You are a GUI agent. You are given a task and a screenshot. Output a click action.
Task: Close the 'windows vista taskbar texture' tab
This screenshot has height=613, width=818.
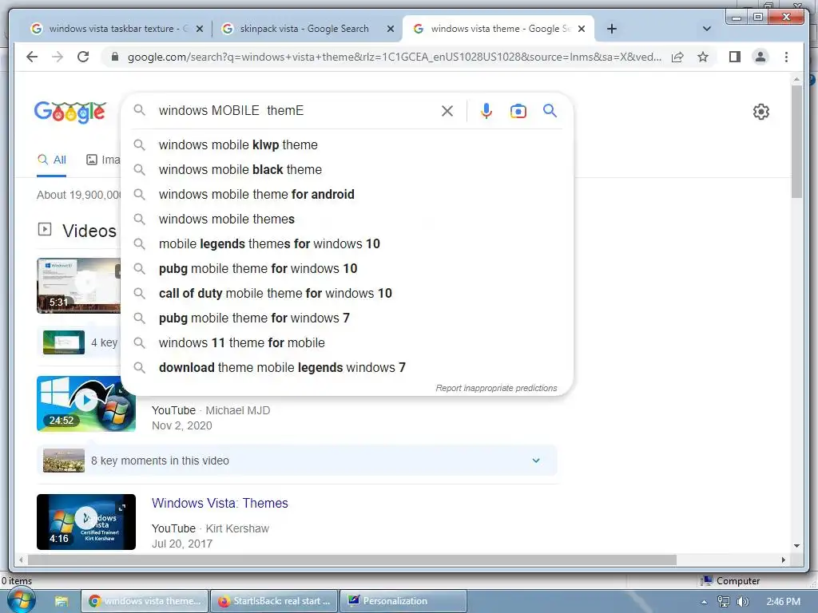(x=199, y=29)
